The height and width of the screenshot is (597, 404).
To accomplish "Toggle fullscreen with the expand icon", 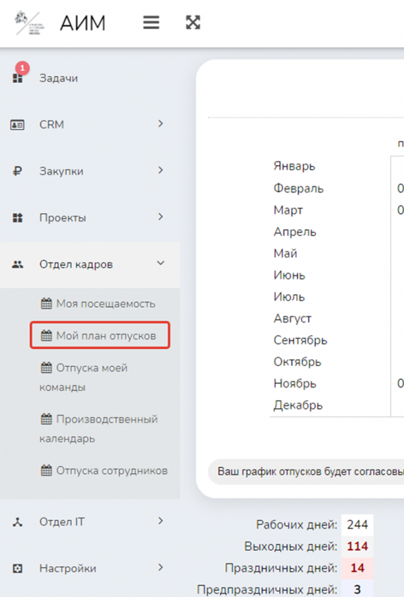I will (x=193, y=22).
